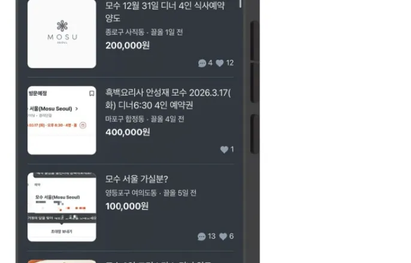Tap chat bubble icon on 200,000원 listing

click(202, 63)
